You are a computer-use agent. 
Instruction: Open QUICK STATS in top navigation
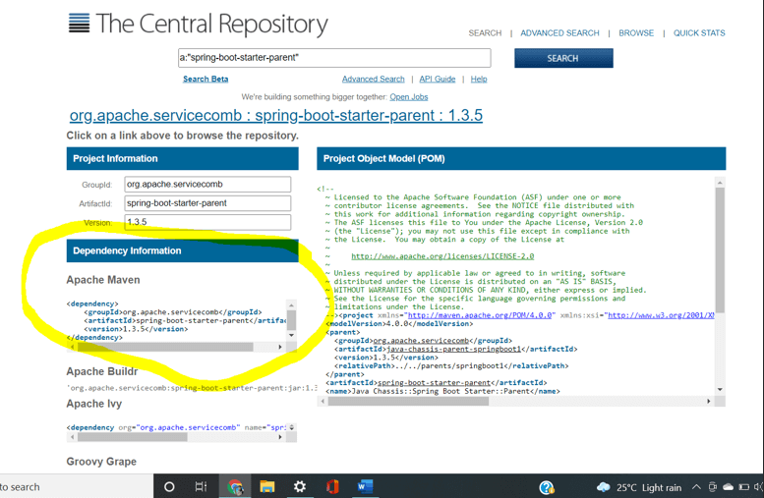pyautogui.click(x=699, y=33)
